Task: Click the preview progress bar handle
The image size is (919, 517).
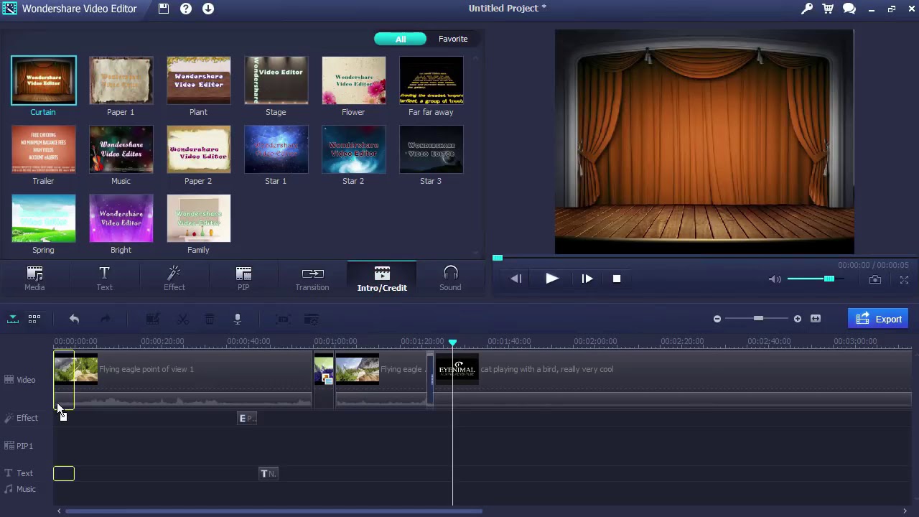Action: pos(498,258)
